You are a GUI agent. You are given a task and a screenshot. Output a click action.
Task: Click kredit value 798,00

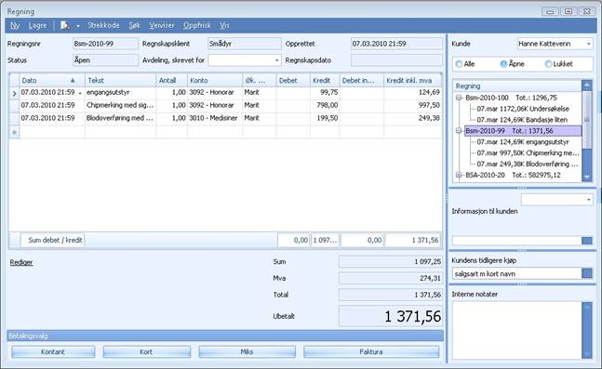(x=328, y=105)
